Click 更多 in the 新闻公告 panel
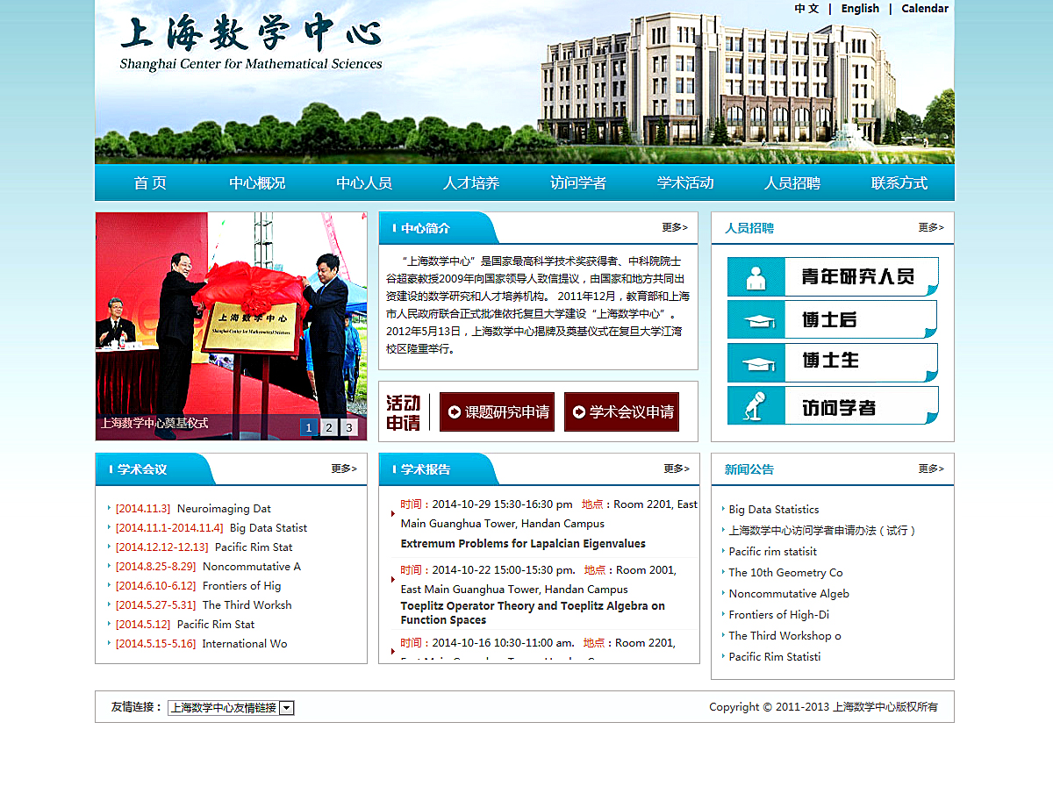Screen dimensions: 1053x808 931,468
